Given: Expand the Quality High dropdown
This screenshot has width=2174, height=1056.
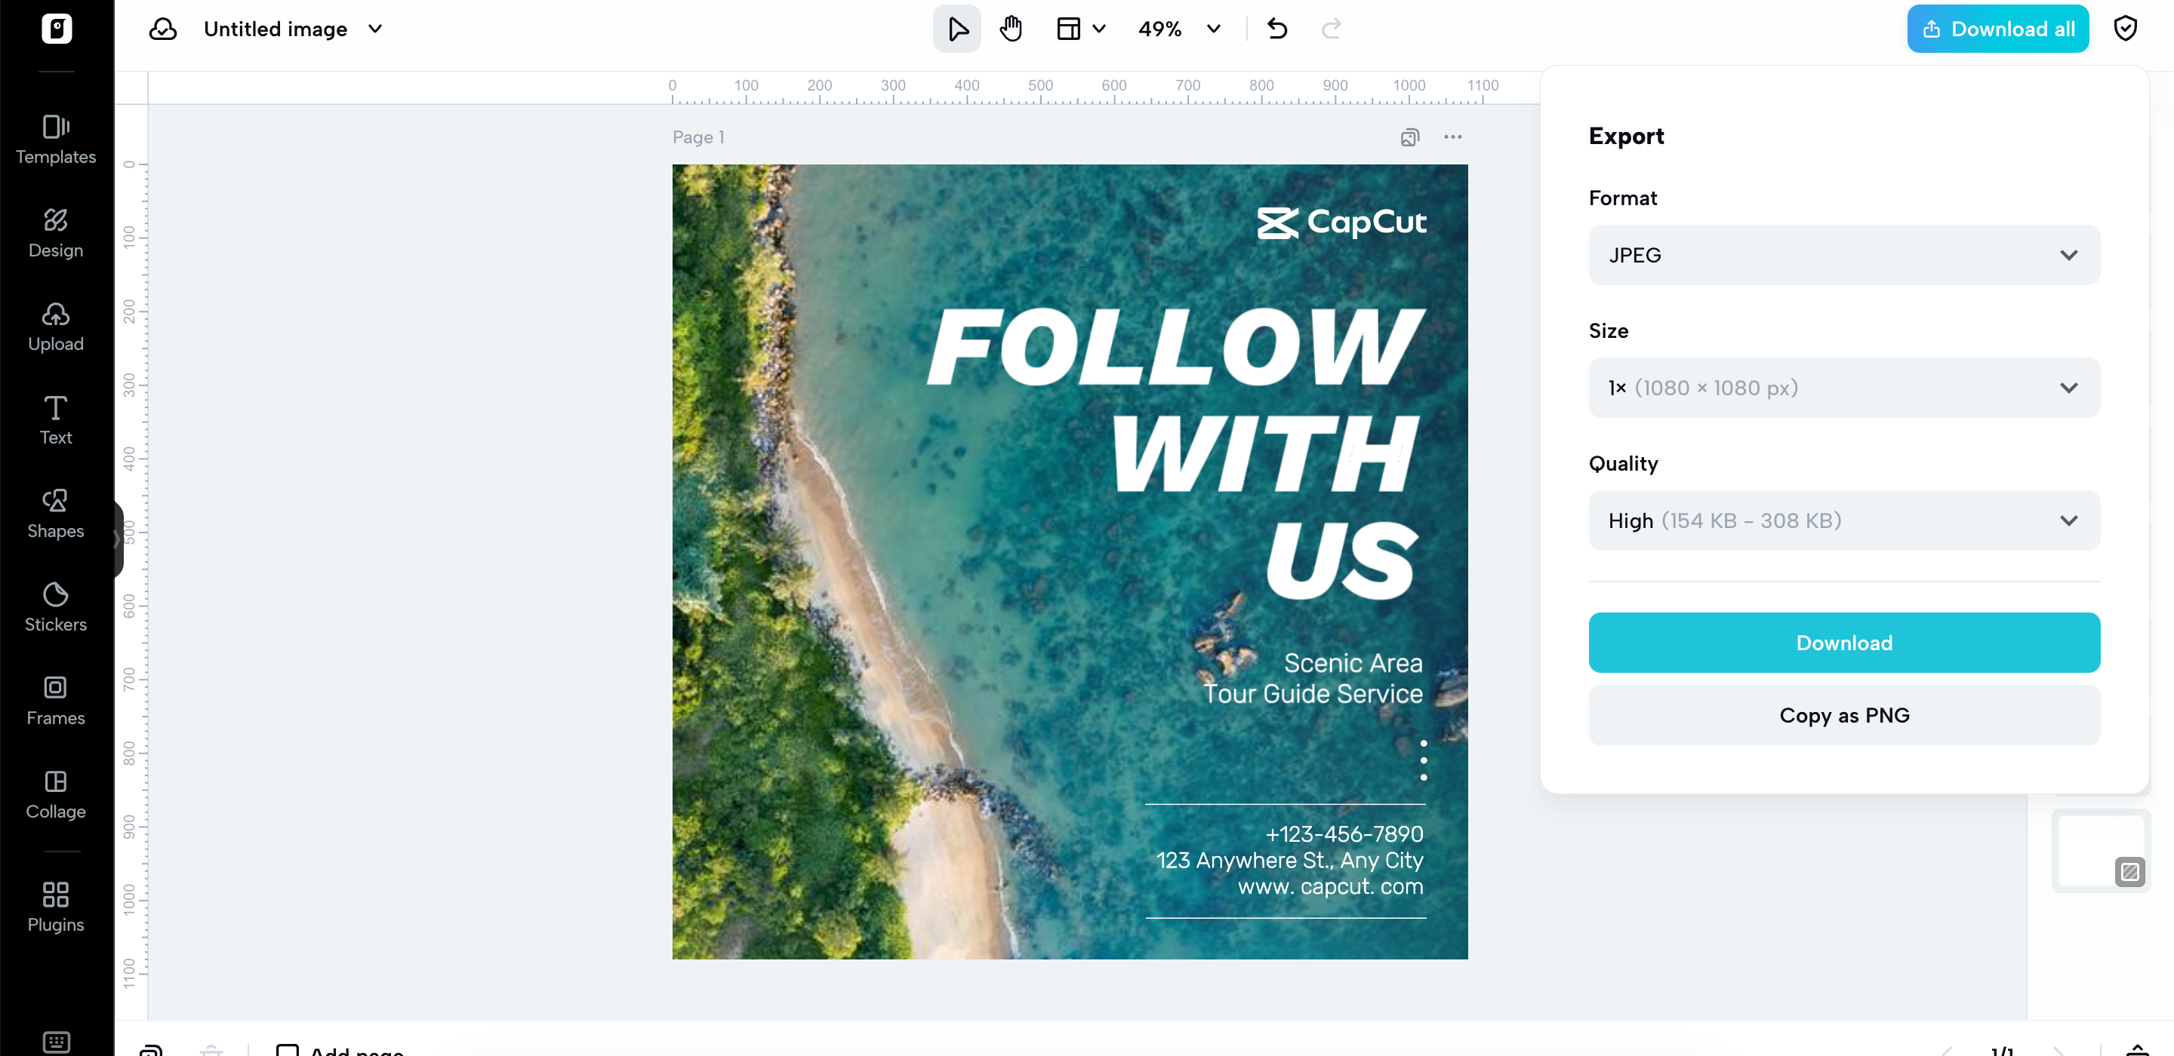Looking at the screenshot, I should (1843, 520).
